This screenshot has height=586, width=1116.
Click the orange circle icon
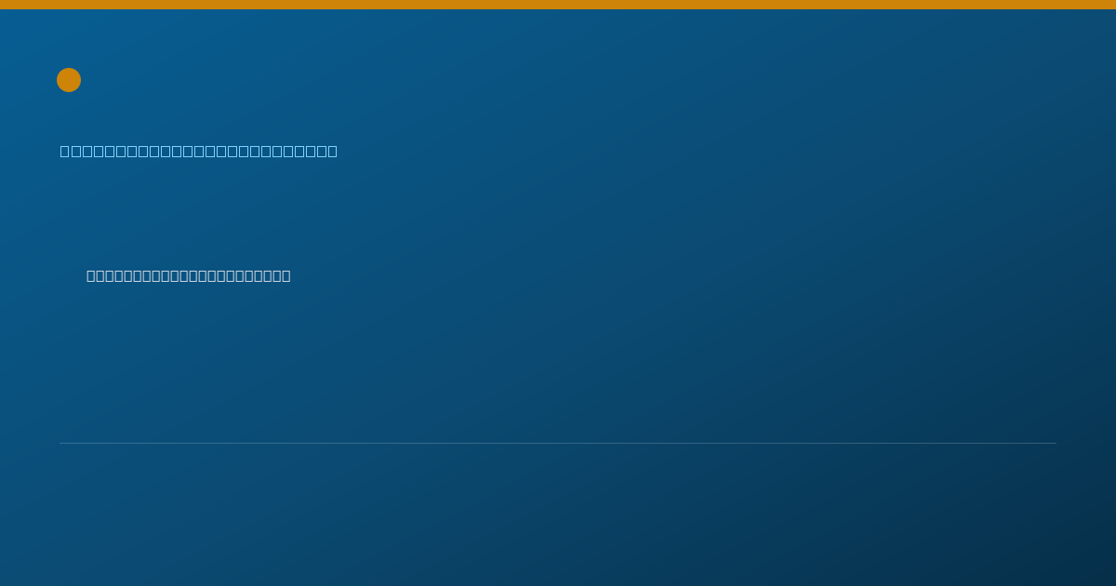(x=69, y=80)
